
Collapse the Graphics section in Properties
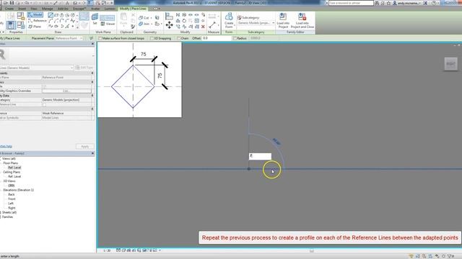pyautogui.click(x=92, y=82)
